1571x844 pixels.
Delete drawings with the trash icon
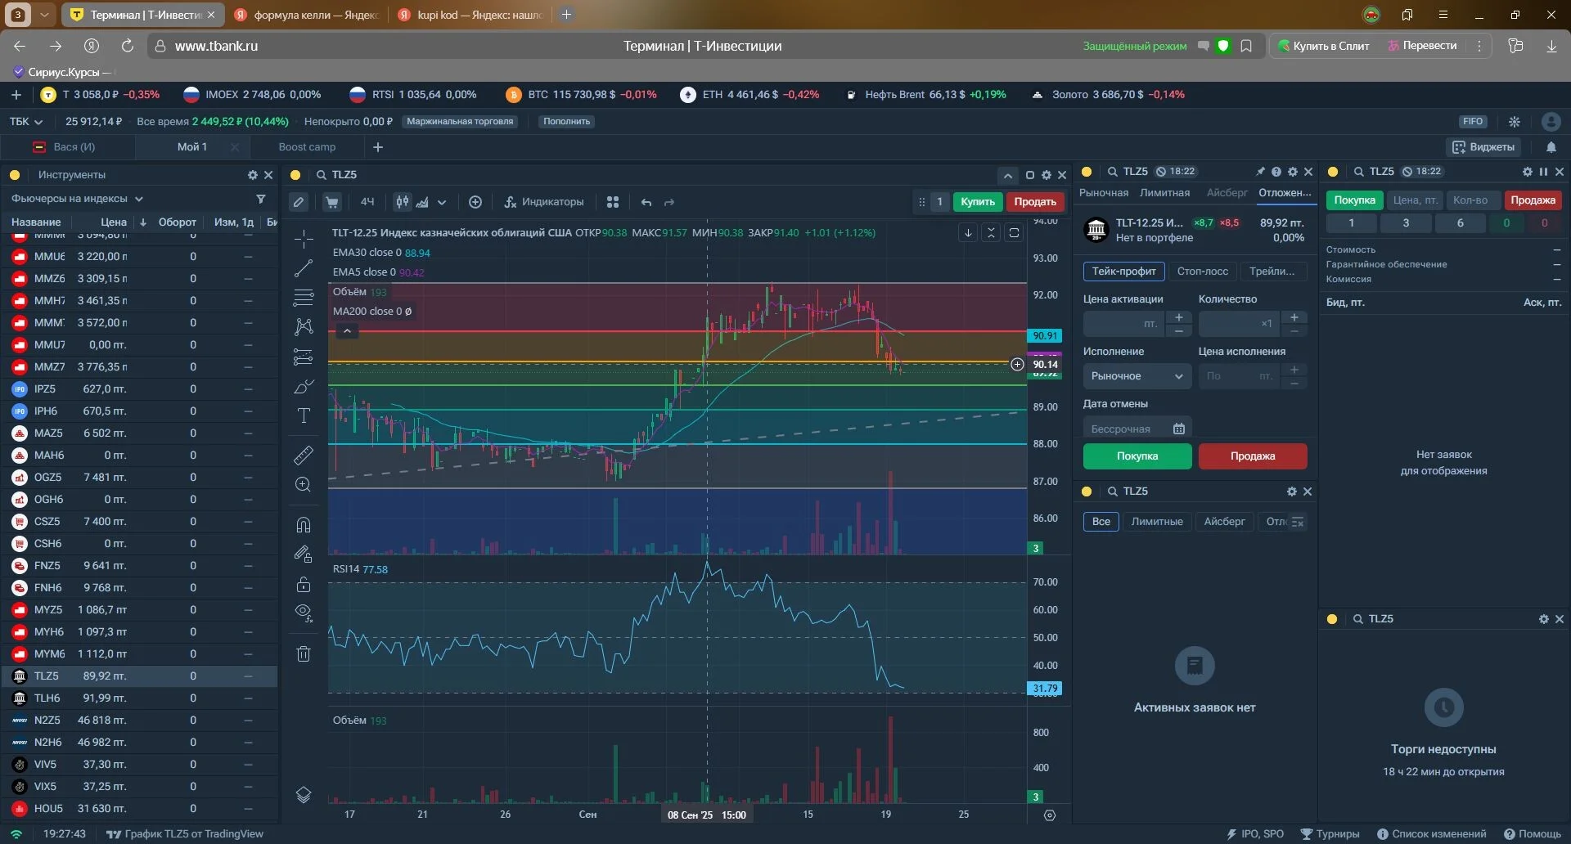pos(304,653)
